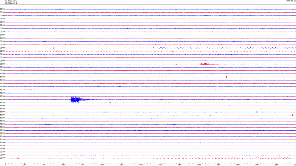Screen dimensions: 296x166
Task: Click the '13:00' time label
Action: tap(2, 93)
